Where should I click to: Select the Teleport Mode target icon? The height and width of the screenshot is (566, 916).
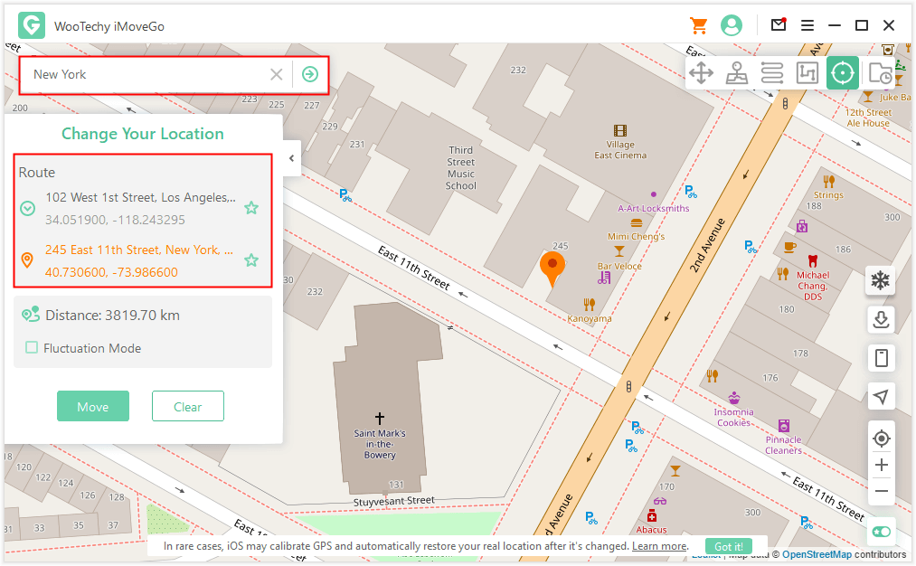(843, 73)
